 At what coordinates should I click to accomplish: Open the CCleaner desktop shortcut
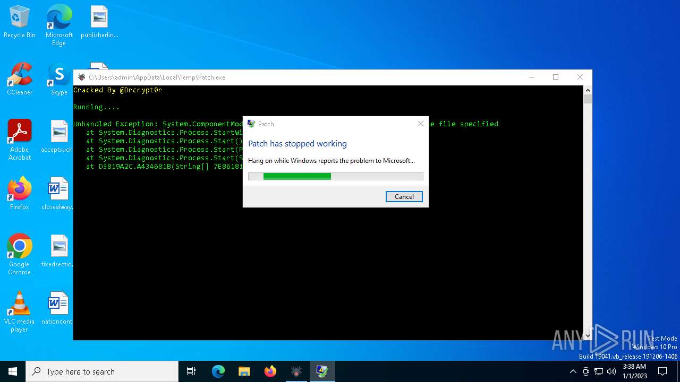pos(20,80)
